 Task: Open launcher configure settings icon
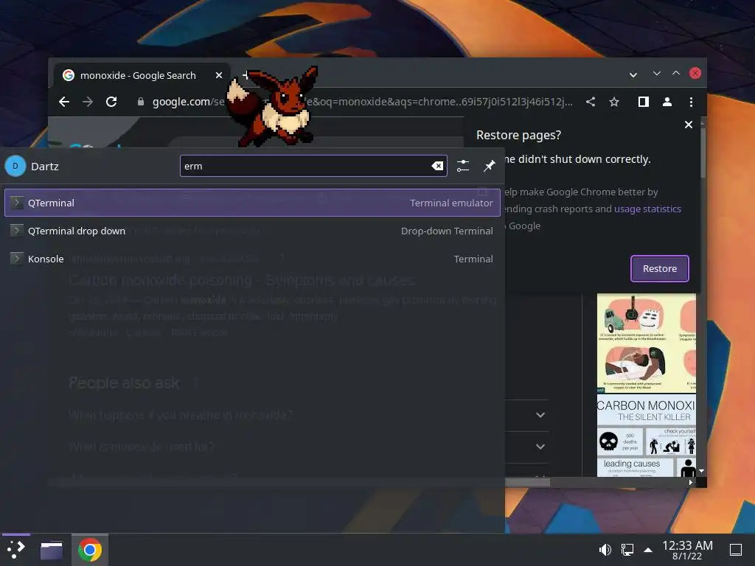[463, 166]
